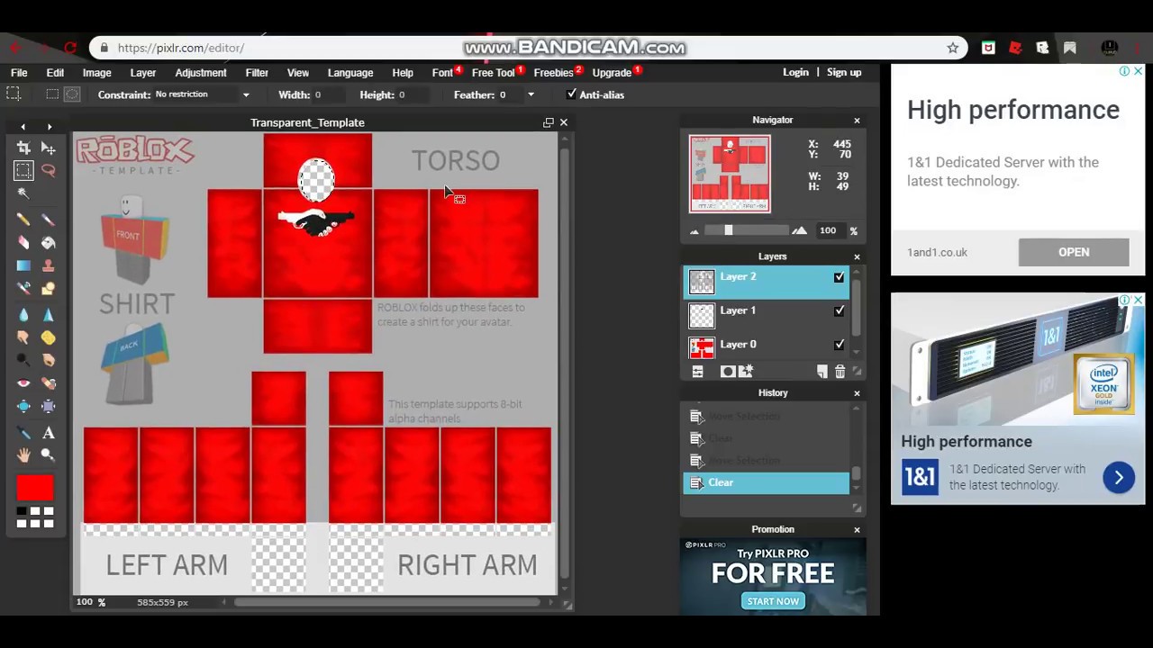
Task: Toggle the Anti-alias checkbox
Action: (571, 94)
